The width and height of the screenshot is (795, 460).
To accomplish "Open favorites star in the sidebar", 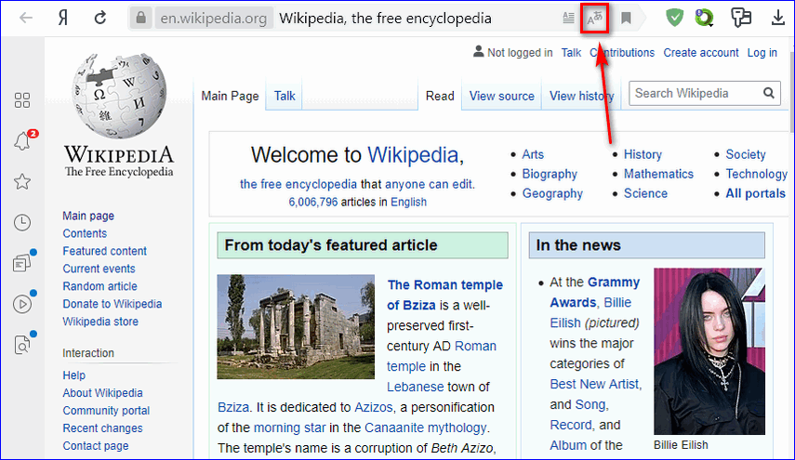I will pos(22,181).
